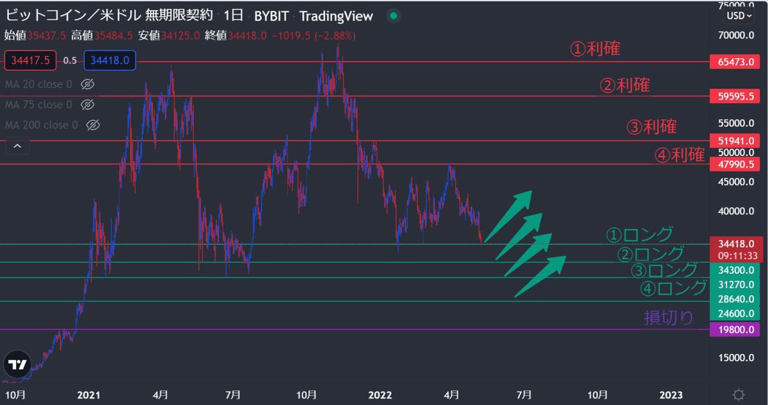Click the blue buy price 34418.0
This screenshot has width=768, height=405.
click(109, 61)
